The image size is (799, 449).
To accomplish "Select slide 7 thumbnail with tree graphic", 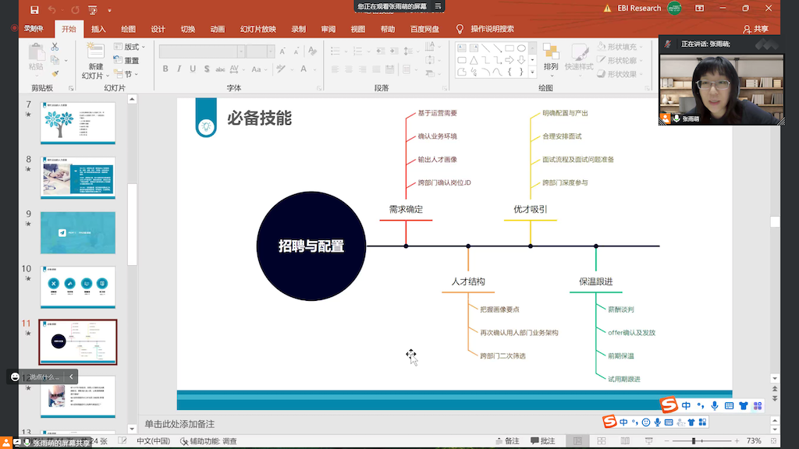I will pos(78,122).
